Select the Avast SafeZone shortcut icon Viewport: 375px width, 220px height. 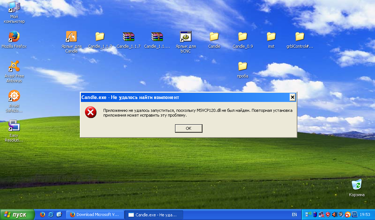14,101
